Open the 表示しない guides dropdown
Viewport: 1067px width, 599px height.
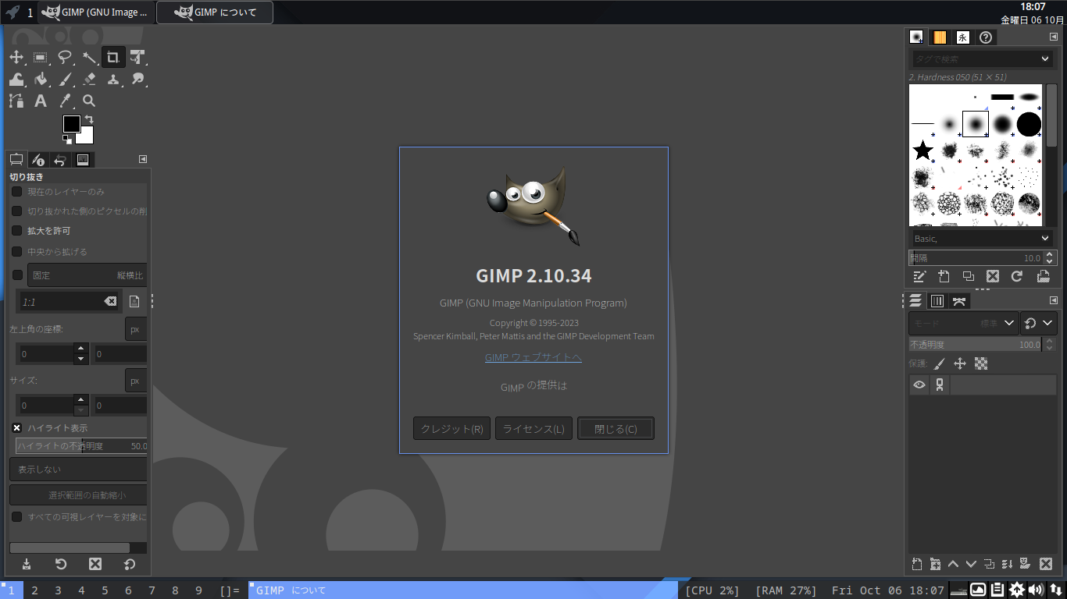coord(78,470)
